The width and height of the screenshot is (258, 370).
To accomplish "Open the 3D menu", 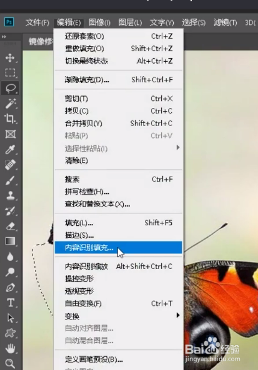I will (x=251, y=22).
